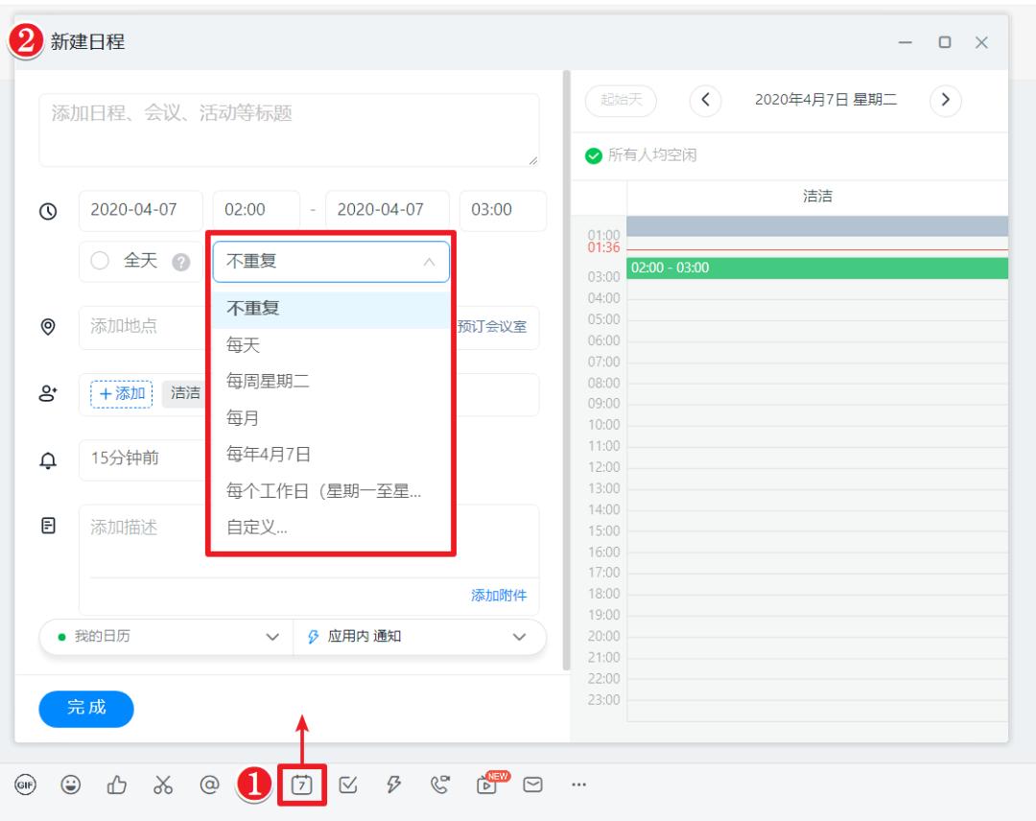Open the mail envelope icon

point(534,784)
